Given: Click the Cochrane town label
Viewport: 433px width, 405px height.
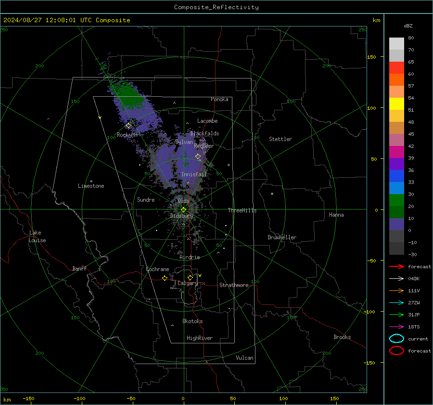Looking at the screenshot, I should (157, 269).
